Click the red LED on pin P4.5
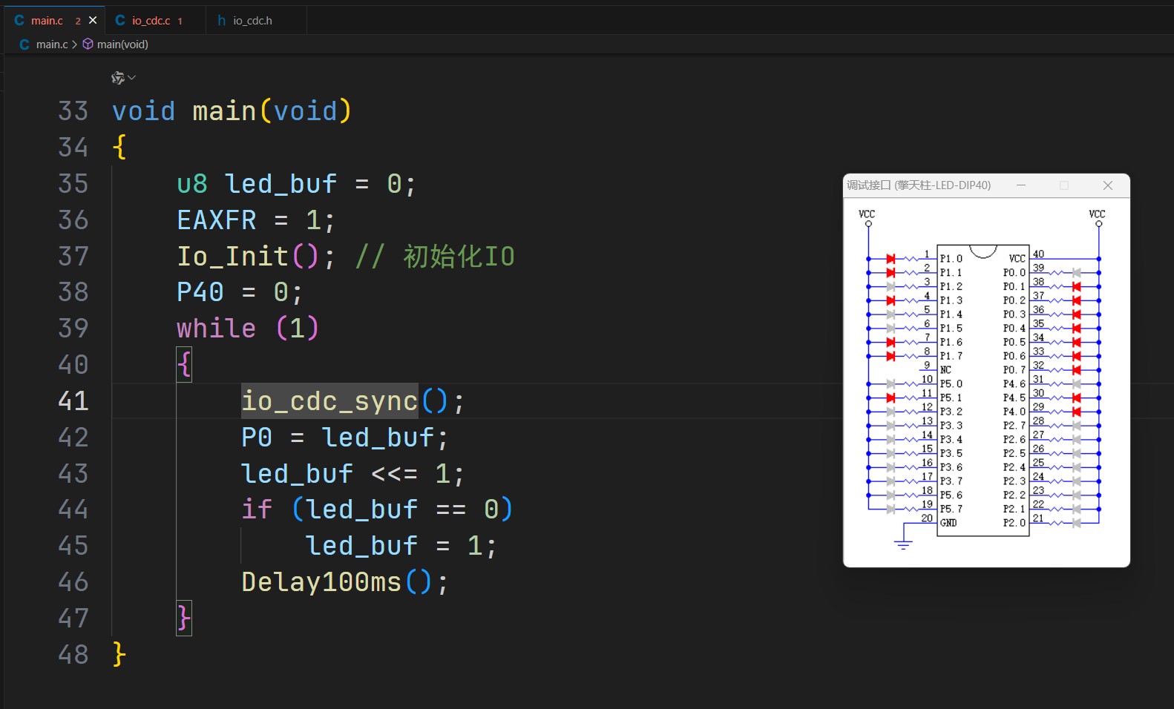The width and height of the screenshot is (1174, 709). coord(1076,398)
